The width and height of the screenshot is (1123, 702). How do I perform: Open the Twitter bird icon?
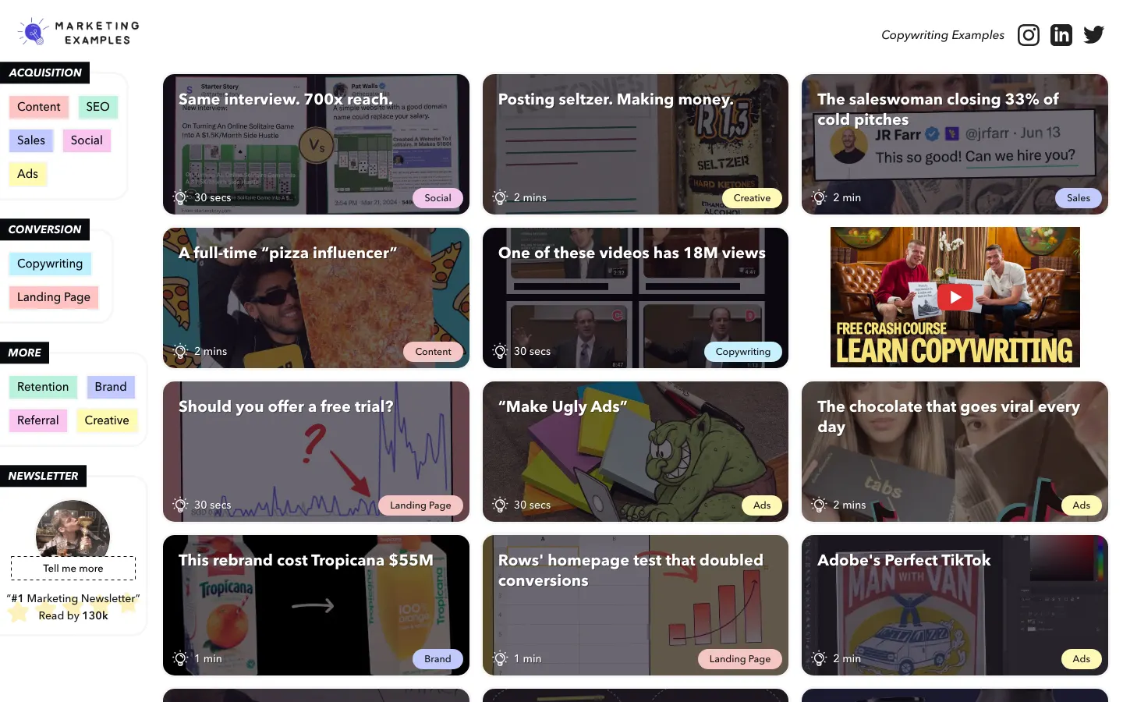pyautogui.click(x=1093, y=35)
